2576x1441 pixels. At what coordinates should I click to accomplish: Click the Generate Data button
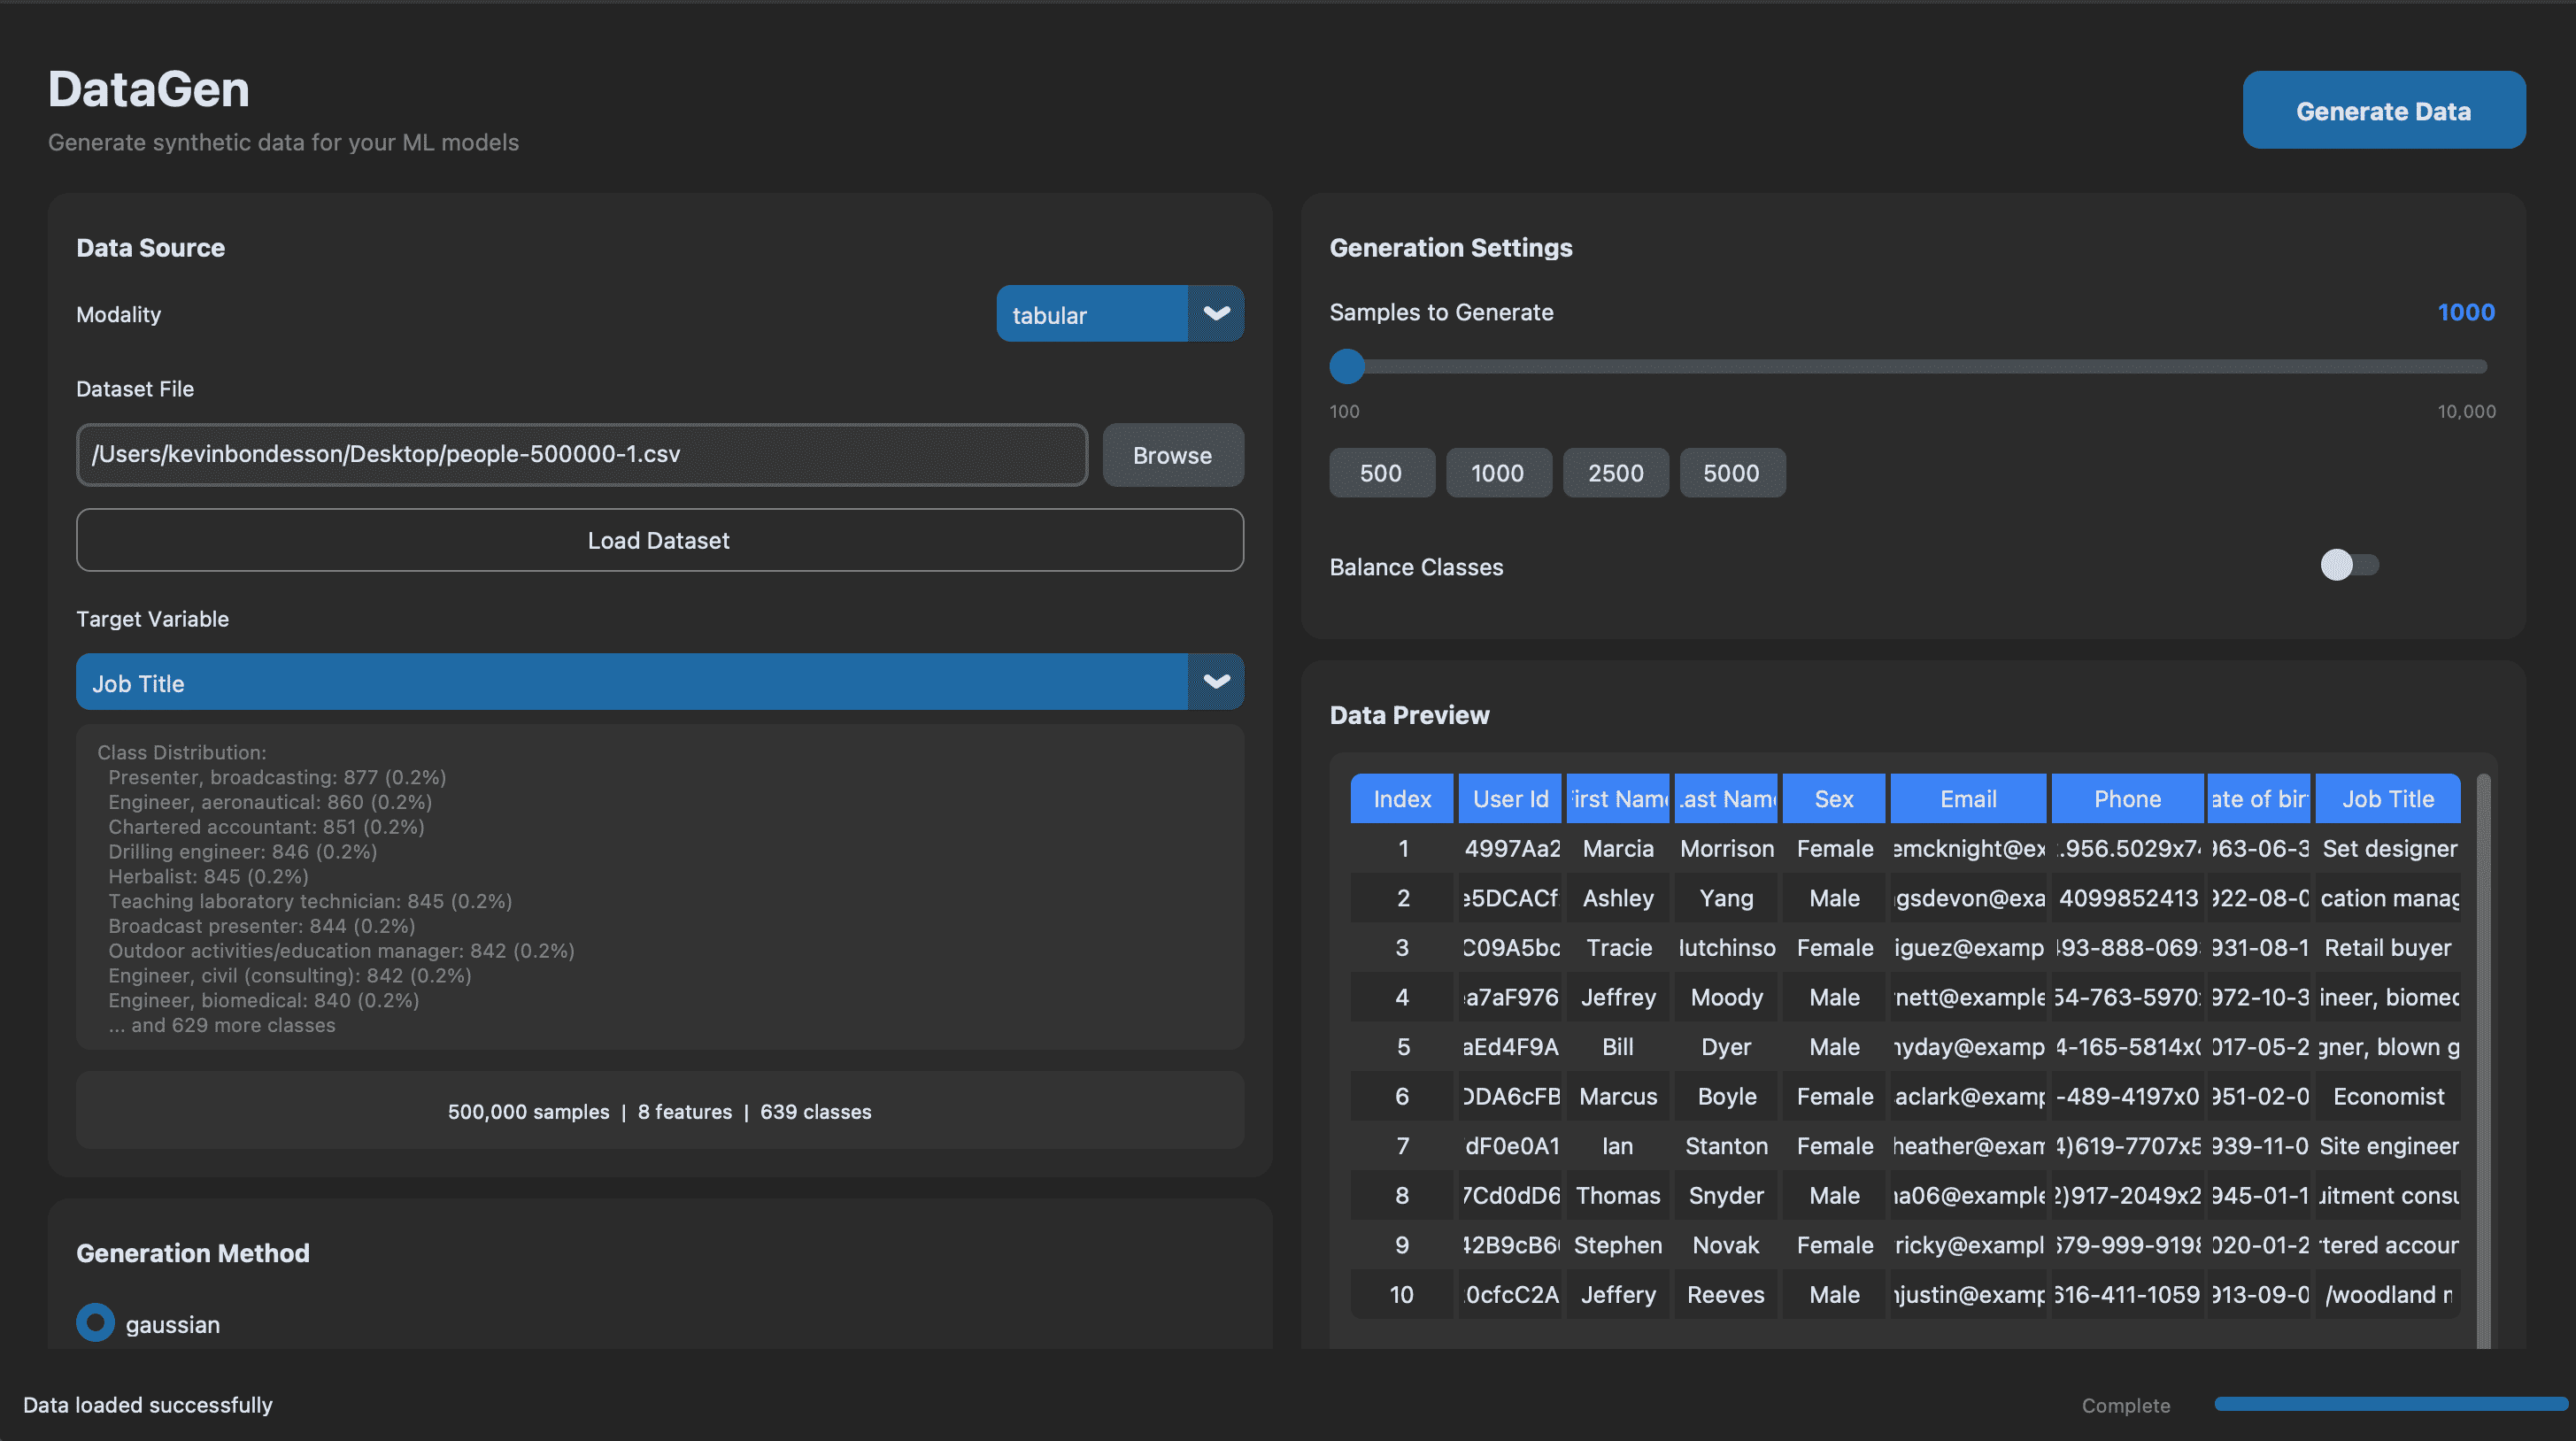(2383, 110)
